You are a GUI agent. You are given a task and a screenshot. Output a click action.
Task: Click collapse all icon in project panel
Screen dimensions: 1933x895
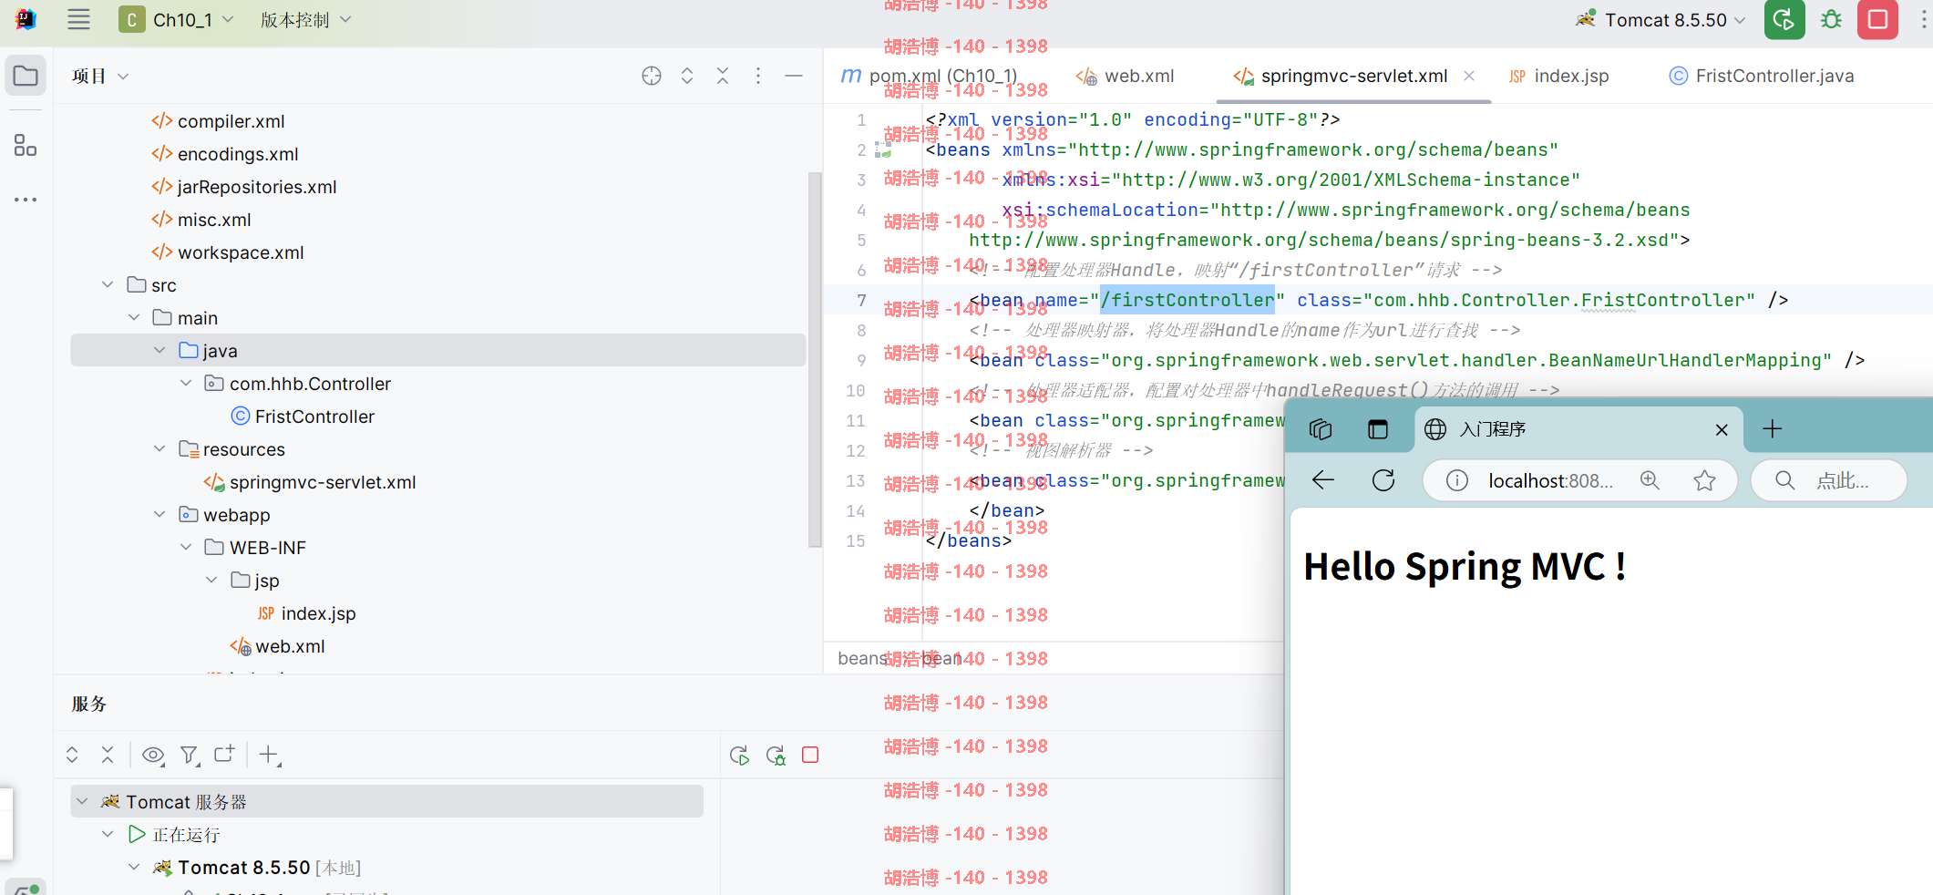coord(723,76)
